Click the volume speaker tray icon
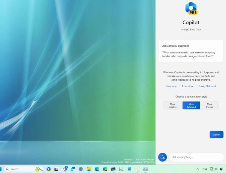The image size is (226, 173). click(x=216, y=169)
